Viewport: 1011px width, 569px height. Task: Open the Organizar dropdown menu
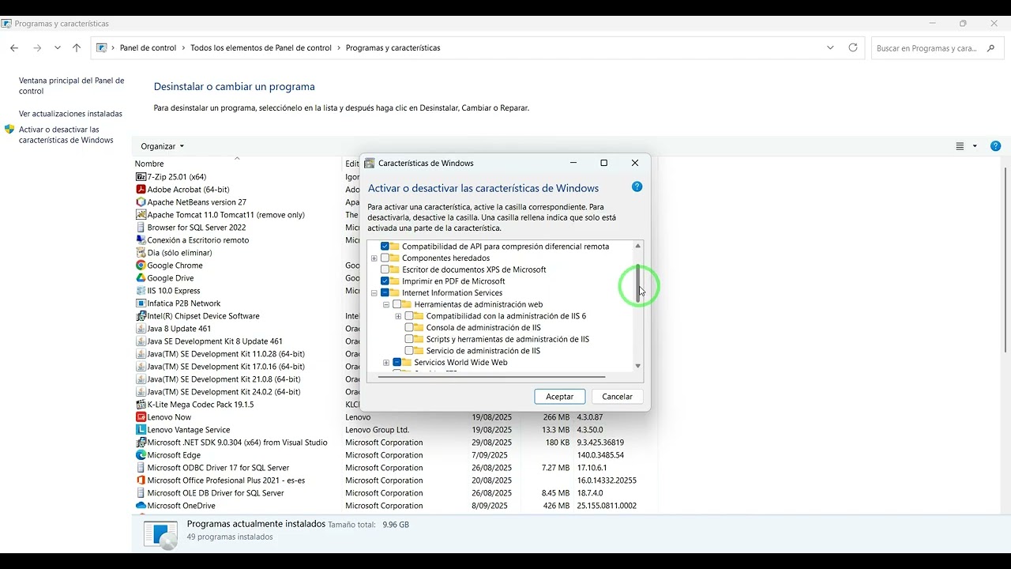[162, 146]
